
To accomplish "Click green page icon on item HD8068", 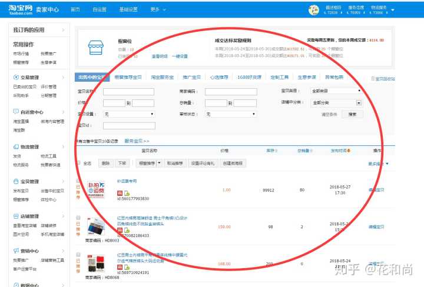I will (x=127, y=267).
